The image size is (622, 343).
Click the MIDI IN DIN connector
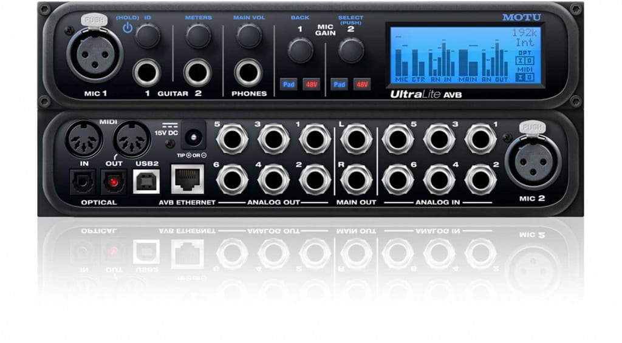click(x=84, y=139)
